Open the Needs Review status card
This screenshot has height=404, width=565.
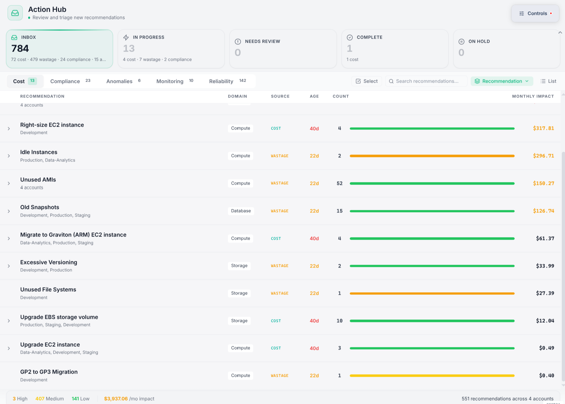point(283,49)
